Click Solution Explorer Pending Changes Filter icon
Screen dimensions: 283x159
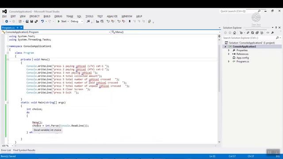pyautogui.click(x=241, y=33)
